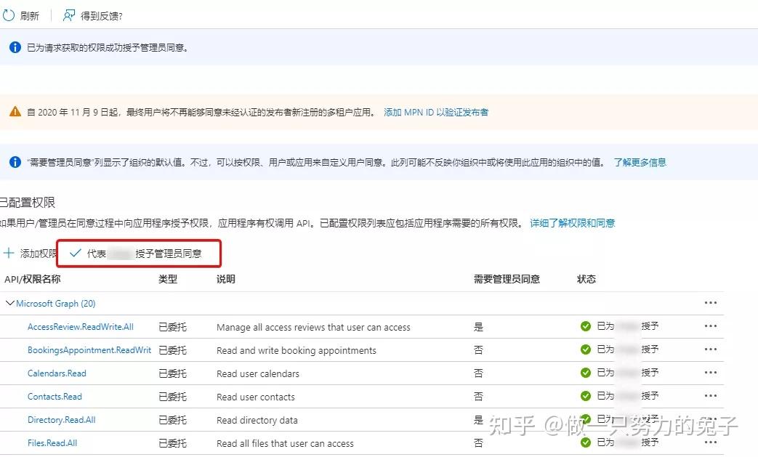Collapse the Microsoft Graph (20) permission group

(9, 303)
